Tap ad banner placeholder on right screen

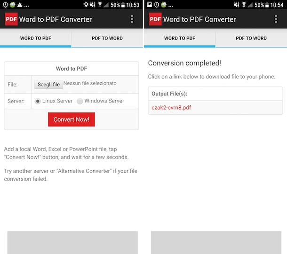(x=216, y=242)
